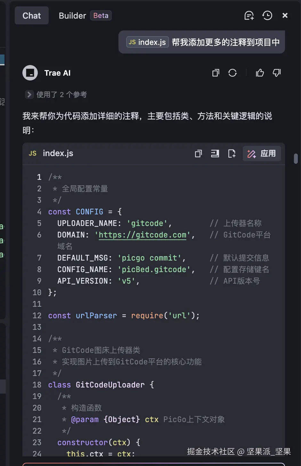Close the AI chat panel
The width and height of the screenshot is (301, 466).
pyautogui.click(x=285, y=15)
